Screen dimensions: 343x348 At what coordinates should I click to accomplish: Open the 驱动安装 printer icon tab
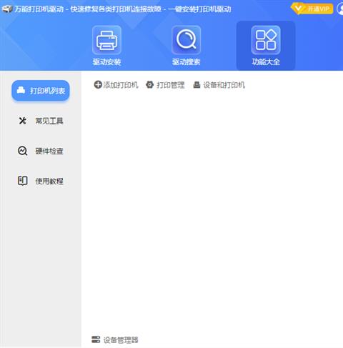tap(106, 46)
